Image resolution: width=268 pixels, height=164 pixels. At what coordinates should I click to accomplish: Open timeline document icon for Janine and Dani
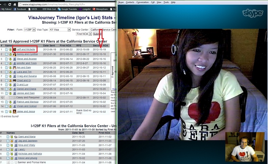(6, 93)
